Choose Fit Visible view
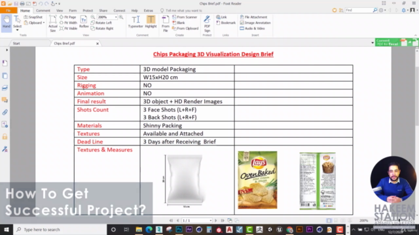The width and height of the screenshot is (419, 235). tap(68, 28)
